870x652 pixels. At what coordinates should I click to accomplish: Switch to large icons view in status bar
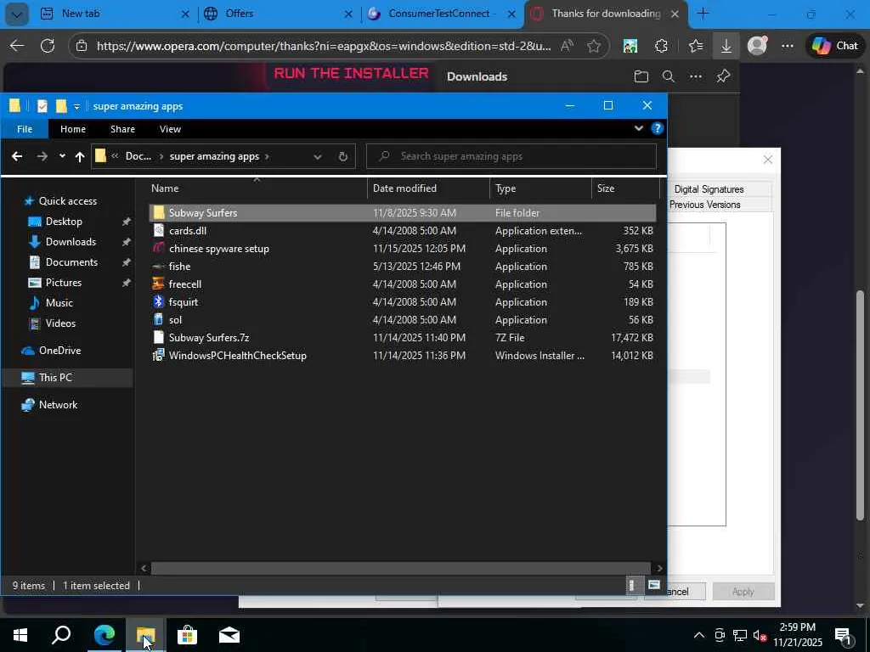point(654,586)
